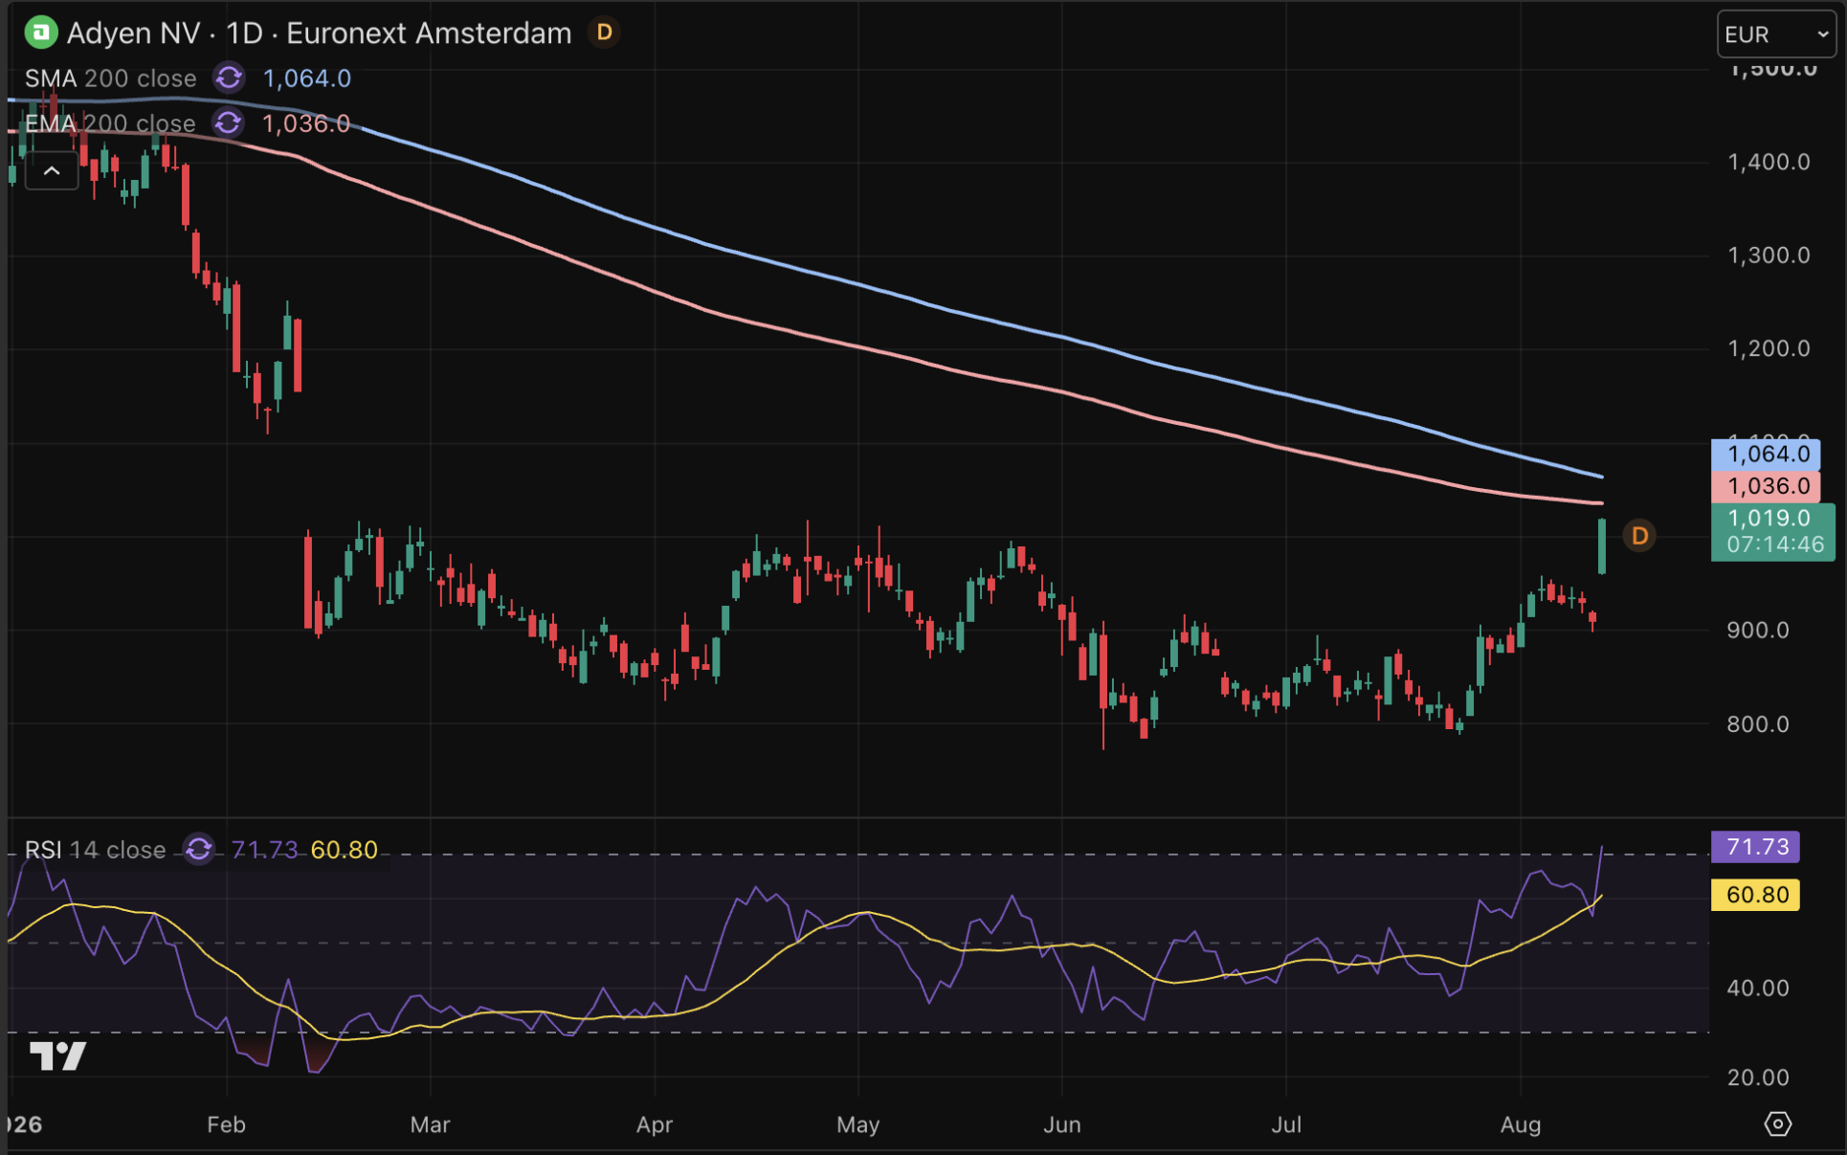Click the Aug label on the time axis

coord(1521,1124)
